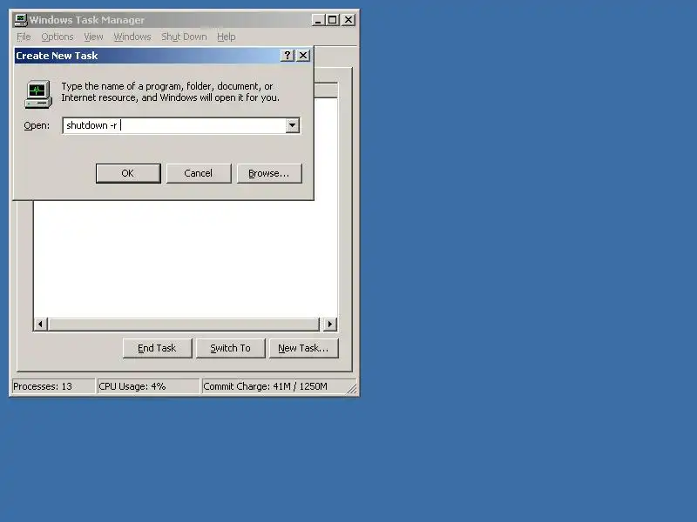Minimize the Windows Task Manager window
The width and height of the screenshot is (697, 522).
[318, 20]
